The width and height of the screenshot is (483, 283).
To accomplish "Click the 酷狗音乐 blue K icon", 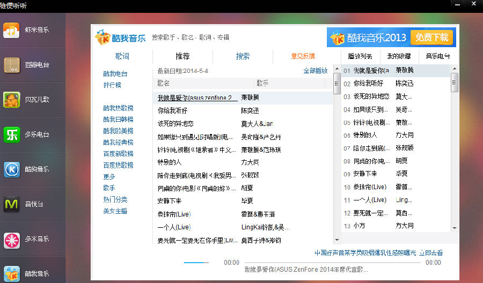I will pyautogui.click(x=11, y=169).
